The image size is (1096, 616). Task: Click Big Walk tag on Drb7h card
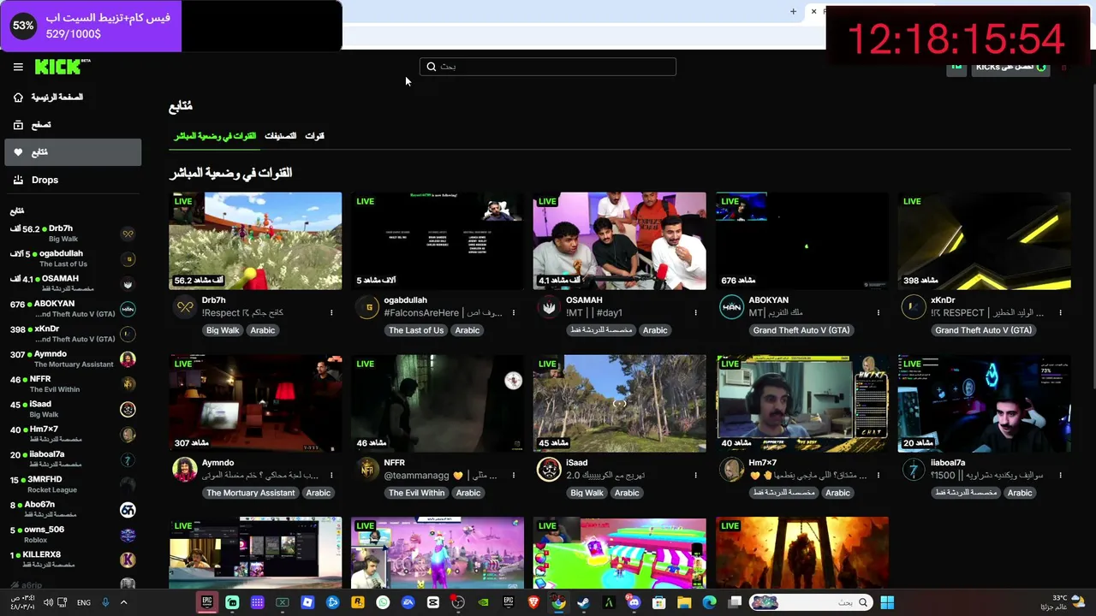click(x=223, y=330)
